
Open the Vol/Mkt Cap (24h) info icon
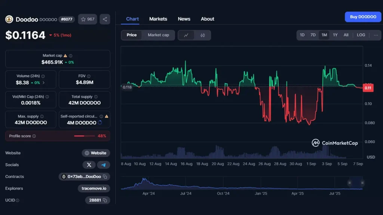pyautogui.click(x=47, y=97)
